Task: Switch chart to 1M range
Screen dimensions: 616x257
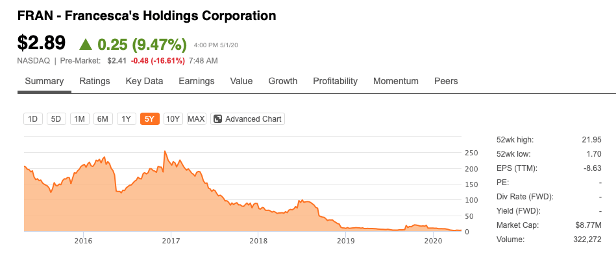Action: [x=80, y=118]
